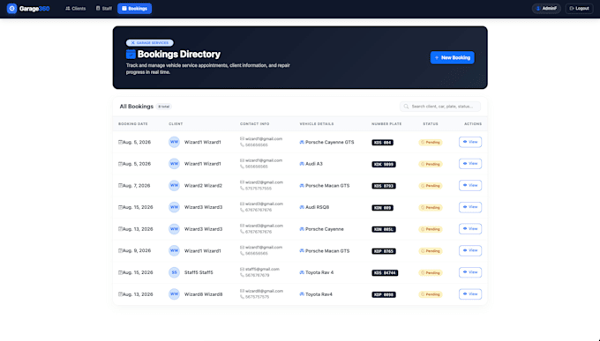View the Porsche Cayenne GTS booking
This screenshot has height=341, width=600.
click(470, 142)
